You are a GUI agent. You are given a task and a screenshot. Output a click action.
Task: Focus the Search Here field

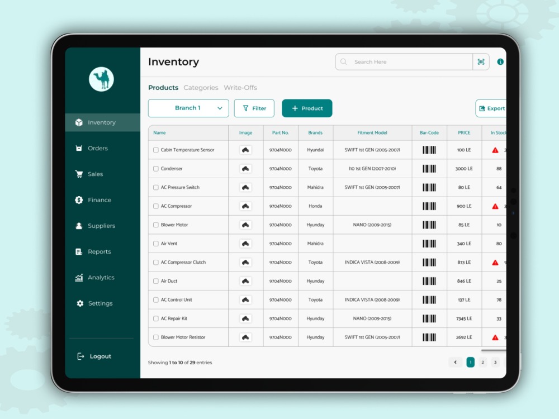click(404, 62)
